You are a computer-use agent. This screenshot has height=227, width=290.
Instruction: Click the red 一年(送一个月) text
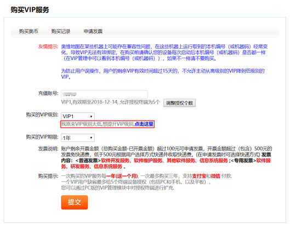tap(122, 176)
